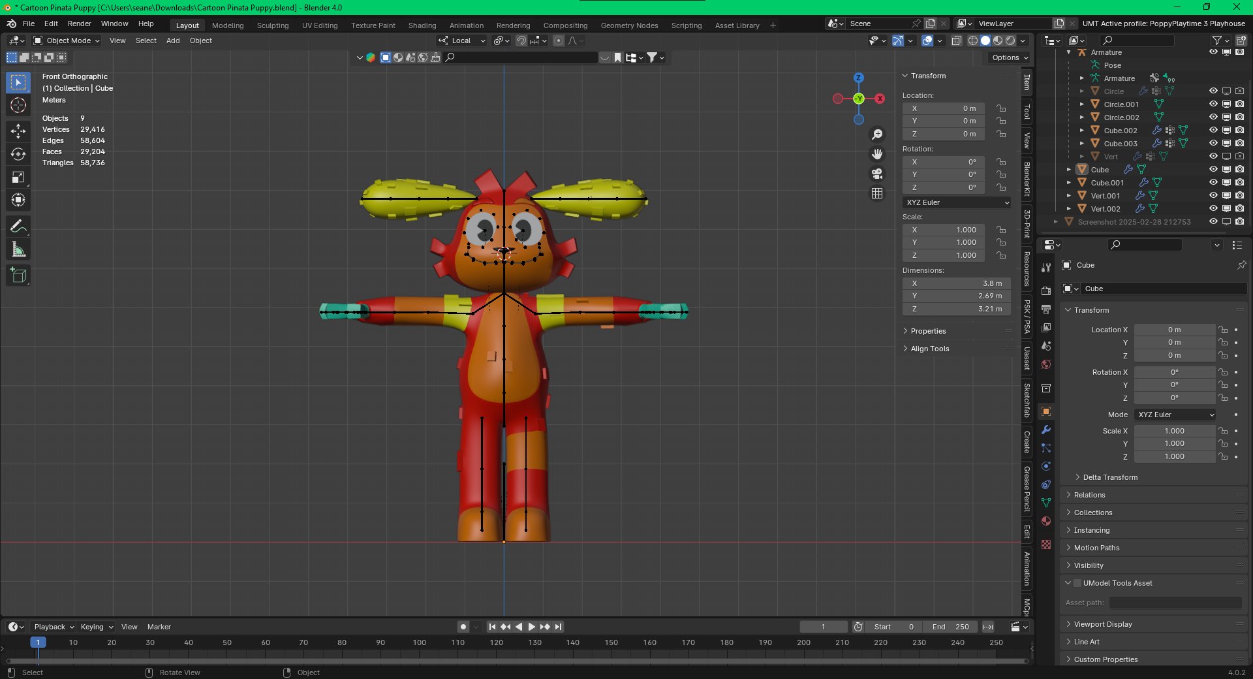Click the camera view icon in viewport
The width and height of the screenshot is (1253, 679).
tap(877, 174)
